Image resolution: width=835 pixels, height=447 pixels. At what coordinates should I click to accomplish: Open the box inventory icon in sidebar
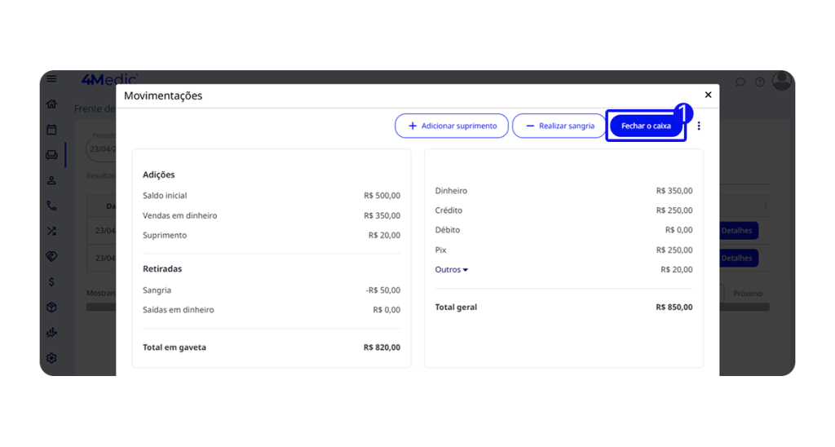(51, 307)
